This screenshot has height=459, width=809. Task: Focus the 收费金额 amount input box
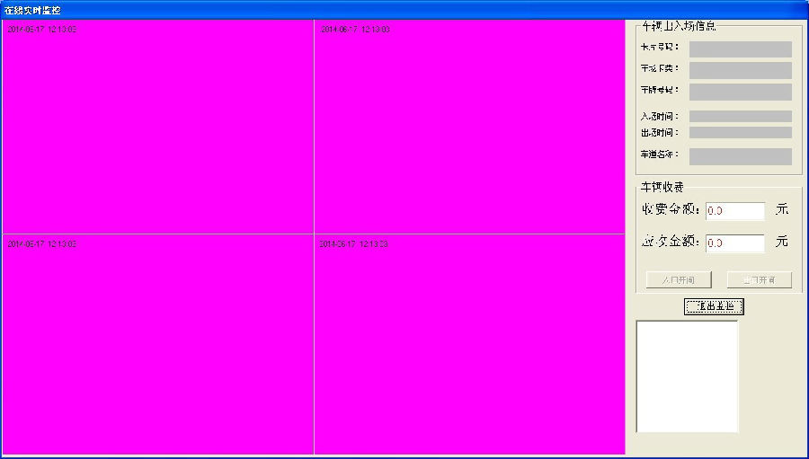click(734, 211)
